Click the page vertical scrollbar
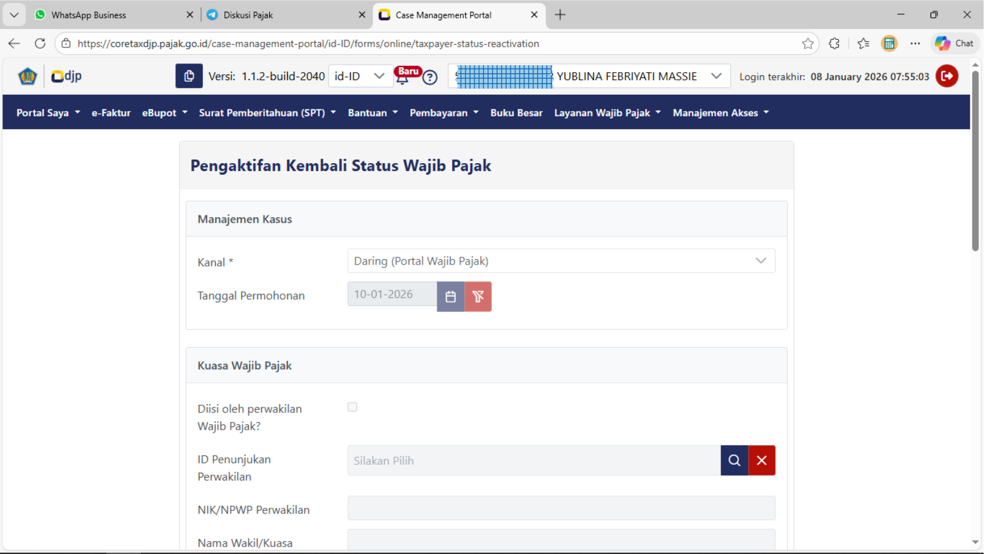Screen dimensions: 984x554 (975, 161)
